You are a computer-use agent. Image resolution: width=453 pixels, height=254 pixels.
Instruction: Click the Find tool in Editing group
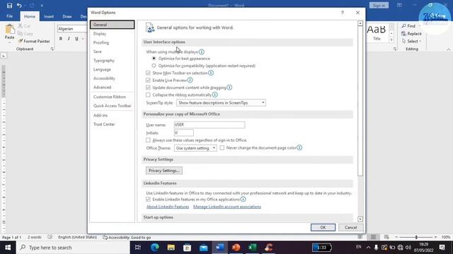pos(408,26)
